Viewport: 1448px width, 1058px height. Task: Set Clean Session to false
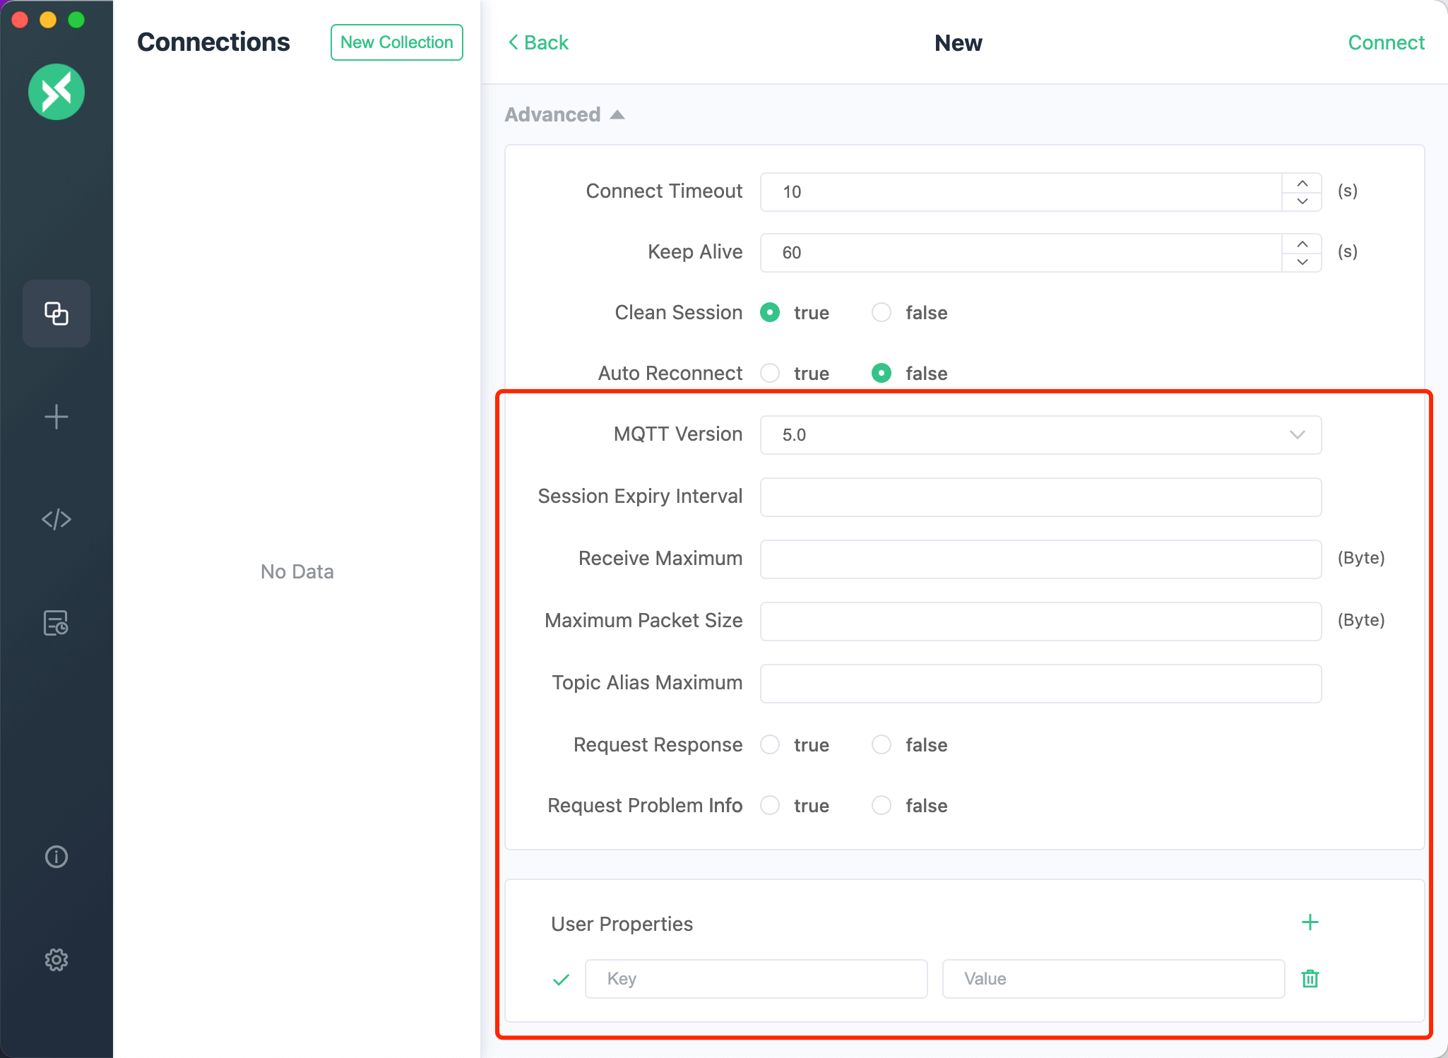click(882, 312)
